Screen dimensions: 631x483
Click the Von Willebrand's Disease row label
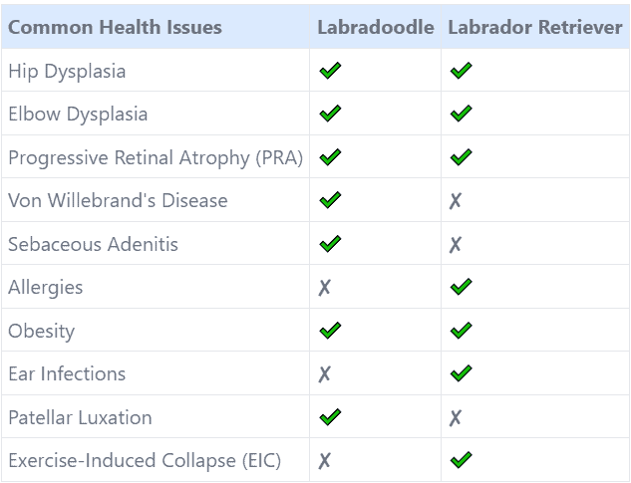[x=118, y=200]
